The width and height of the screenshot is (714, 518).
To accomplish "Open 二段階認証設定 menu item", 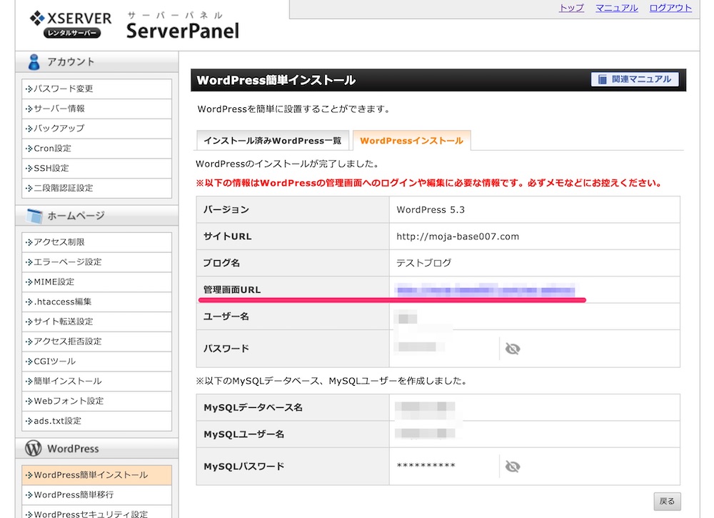I will [x=96, y=188].
